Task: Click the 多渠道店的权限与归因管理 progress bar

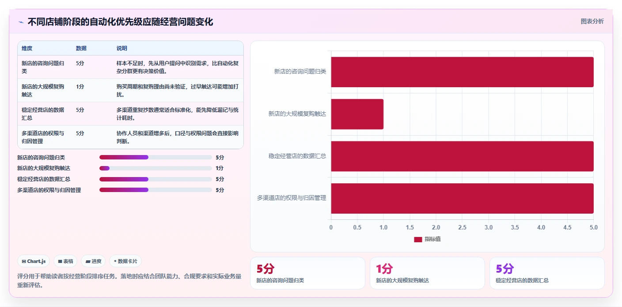Action: tap(155, 190)
